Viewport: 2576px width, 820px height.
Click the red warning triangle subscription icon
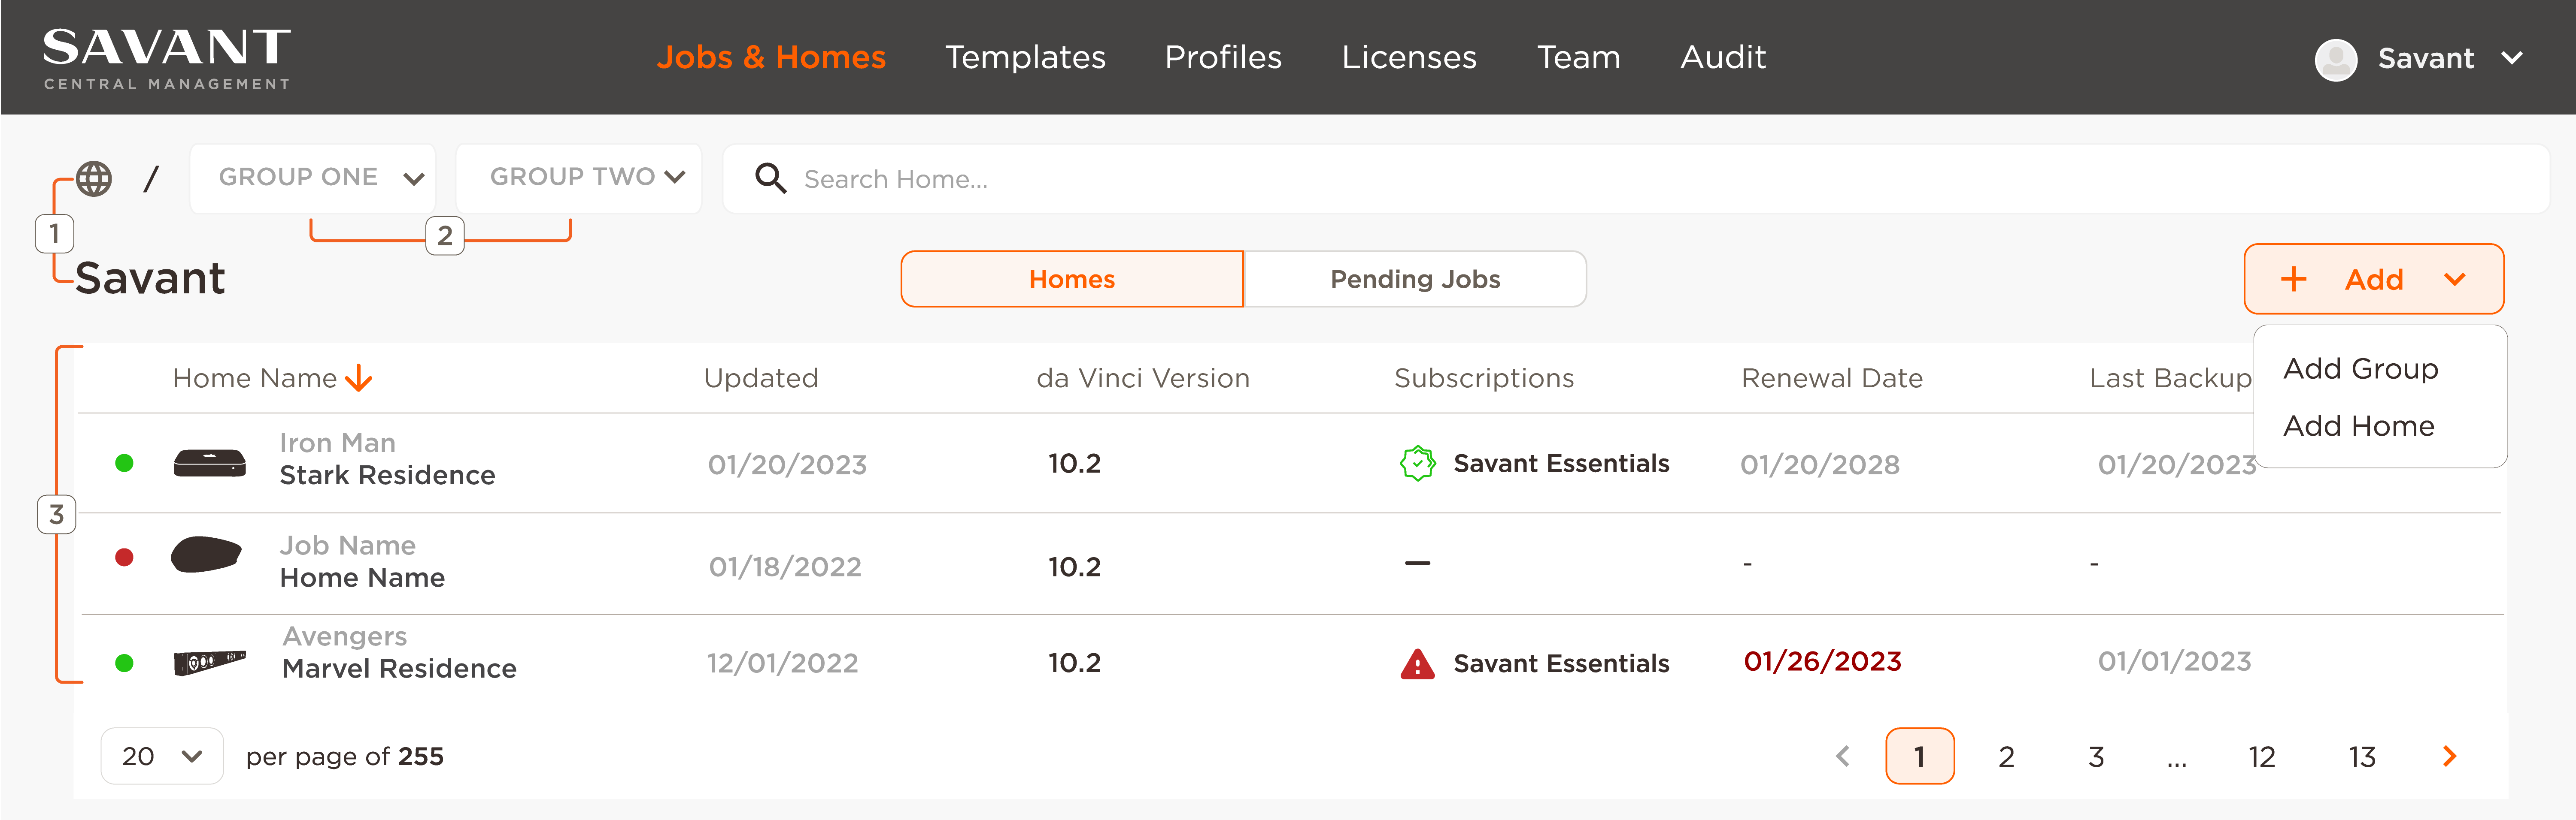click(x=1417, y=663)
